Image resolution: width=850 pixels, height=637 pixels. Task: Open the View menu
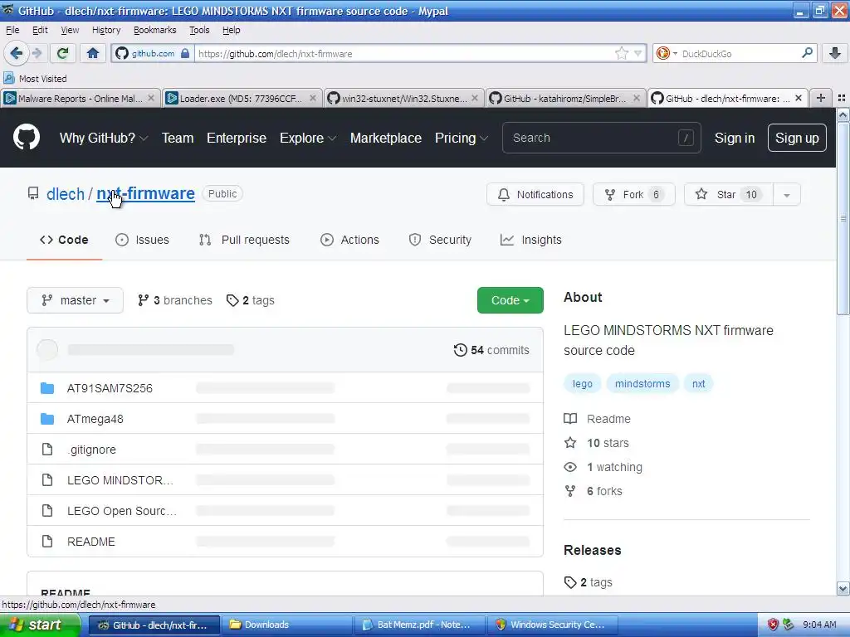[70, 30]
